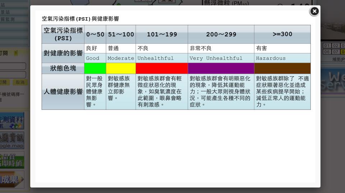This screenshot has width=345, height=193.
Task: Select the red Unhealthful color block
Action: pyautogui.click(x=162, y=68)
